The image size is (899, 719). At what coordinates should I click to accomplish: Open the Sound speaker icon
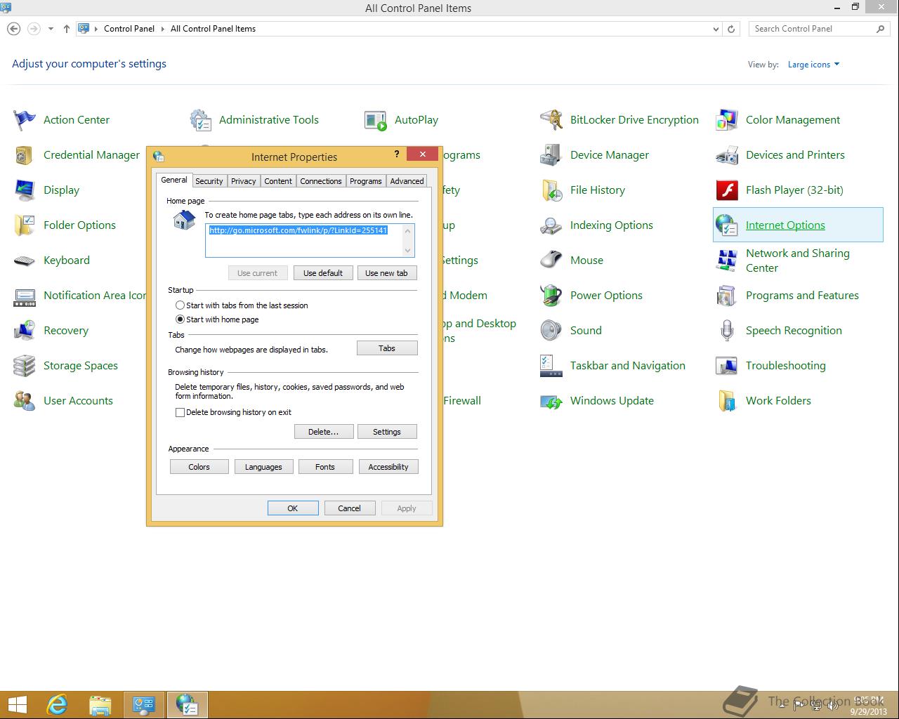point(551,331)
